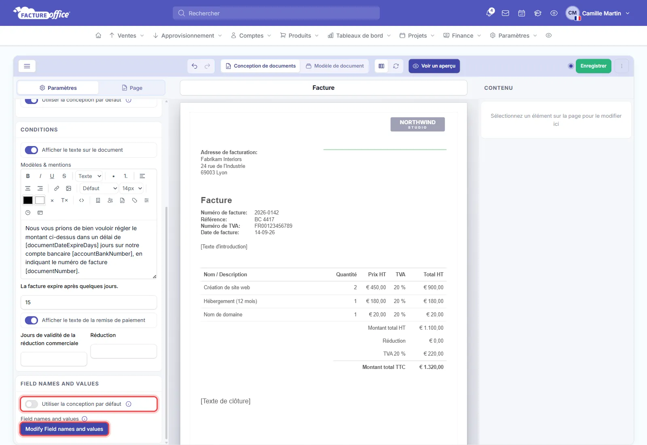
Task: Open the calendar icon in header
Action: pyautogui.click(x=522, y=13)
